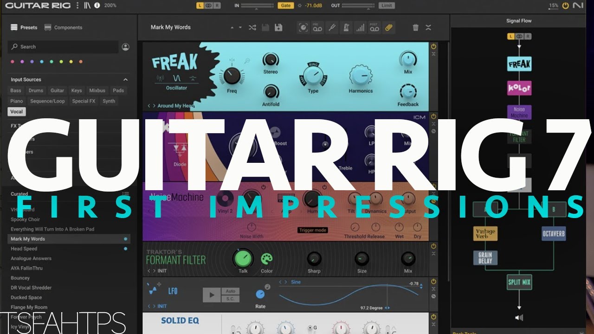The width and height of the screenshot is (594, 334).
Task: Select the Freak Oscillator waveform mode icon
Action: pyautogui.click(x=176, y=78)
